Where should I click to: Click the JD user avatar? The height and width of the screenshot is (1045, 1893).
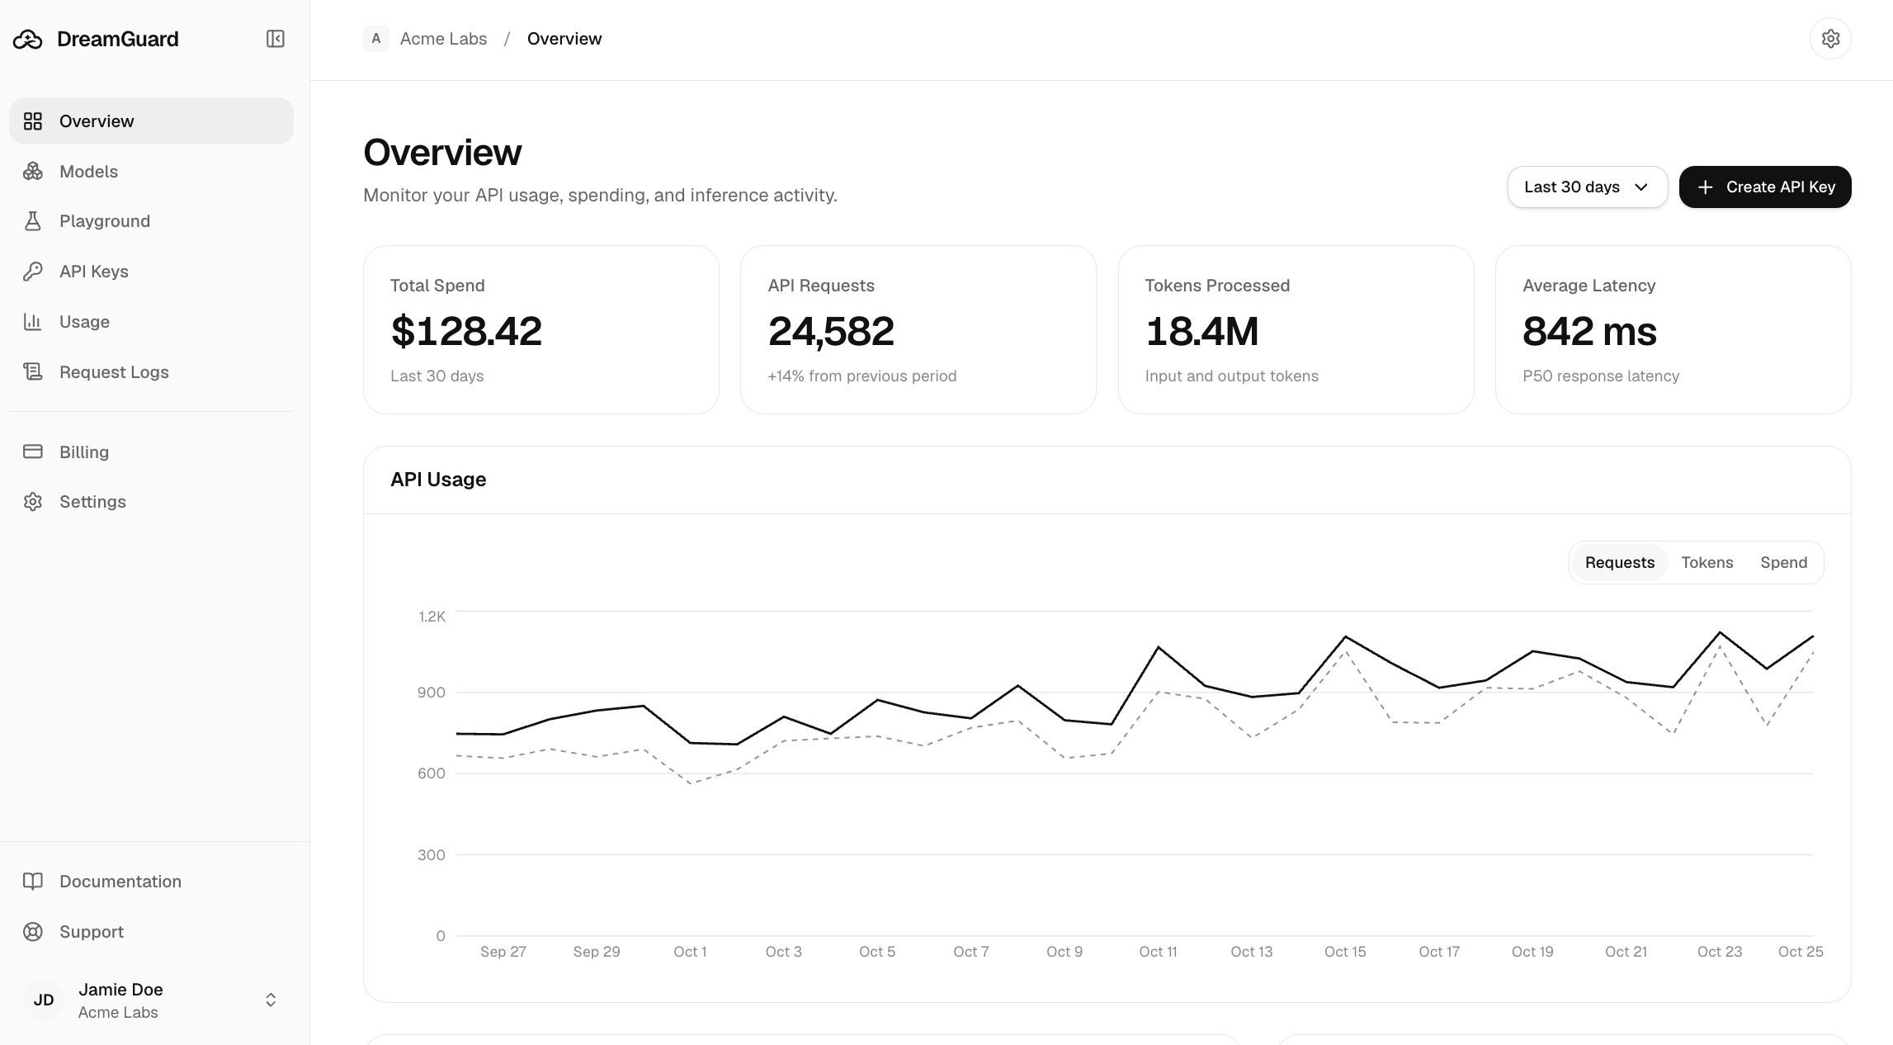point(44,1000)
